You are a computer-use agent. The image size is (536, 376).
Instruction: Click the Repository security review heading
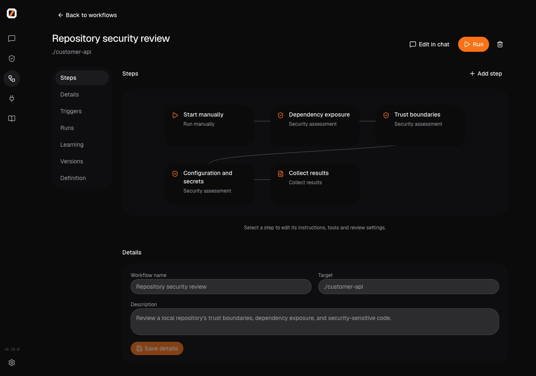[x=111, y=38]
